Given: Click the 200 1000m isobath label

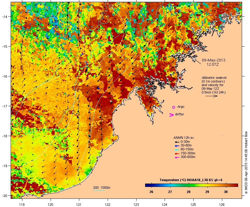Looking at the screenshot, I should (x=102, y=188).
